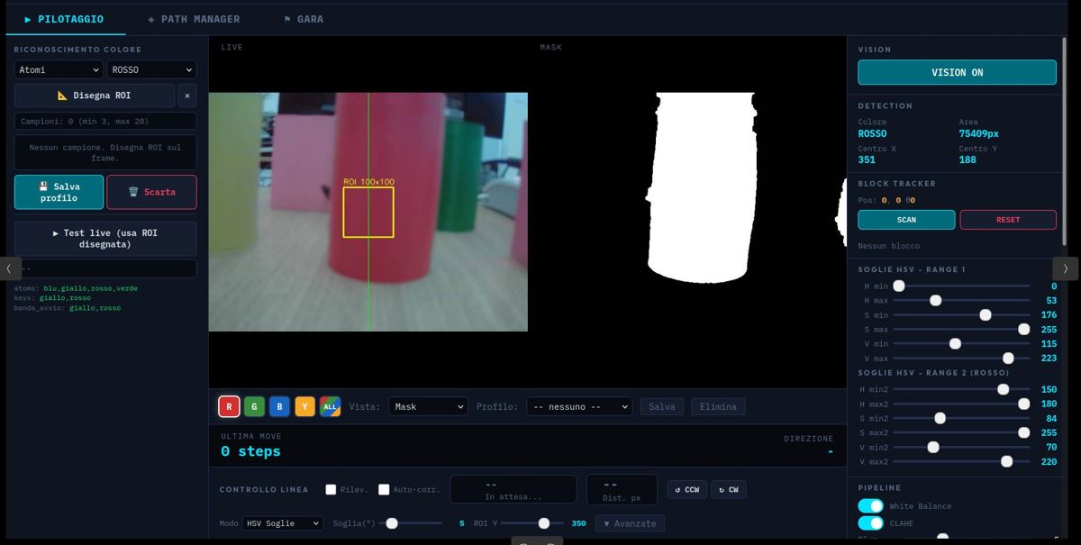This screenshot has width=1081, height=545.
Task: Click the Dist. px readout box
Action: click(622, 489)
